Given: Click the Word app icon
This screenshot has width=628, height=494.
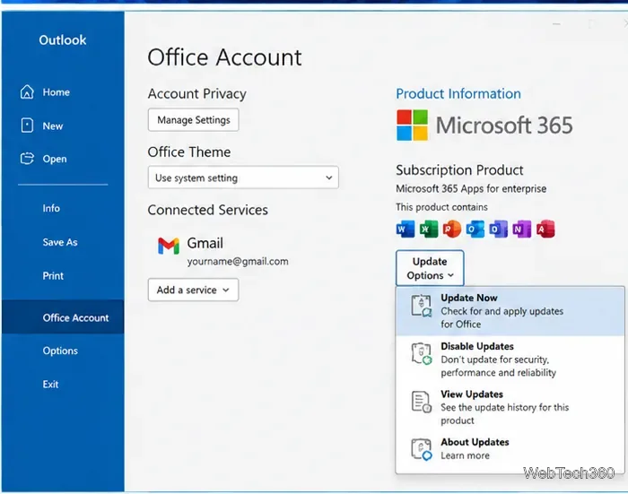Looking at the screenshot, I should coord(405,229).
